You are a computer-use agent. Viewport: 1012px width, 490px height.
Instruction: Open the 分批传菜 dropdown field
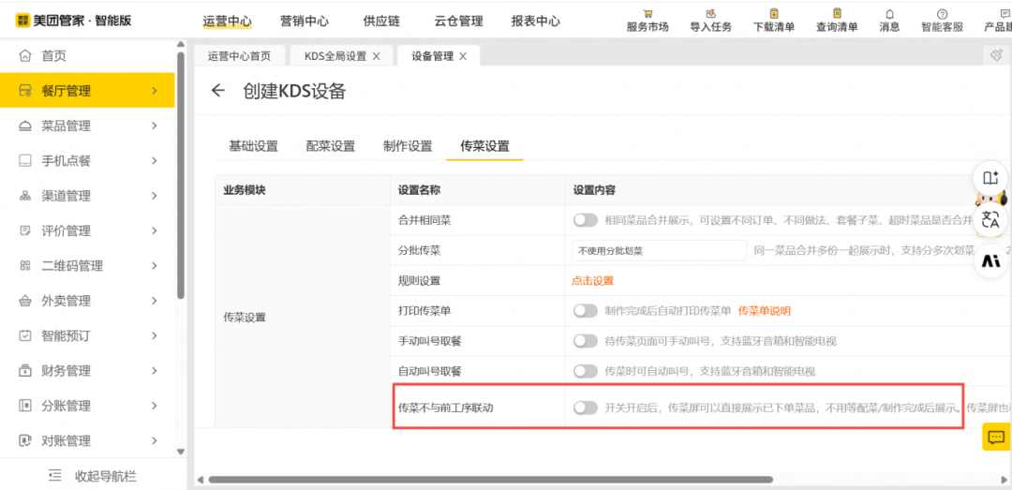coord(659,250)
